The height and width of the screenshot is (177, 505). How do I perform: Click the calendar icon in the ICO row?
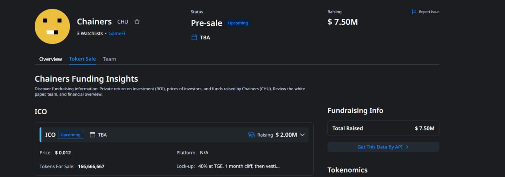click(x=93, y=135)
